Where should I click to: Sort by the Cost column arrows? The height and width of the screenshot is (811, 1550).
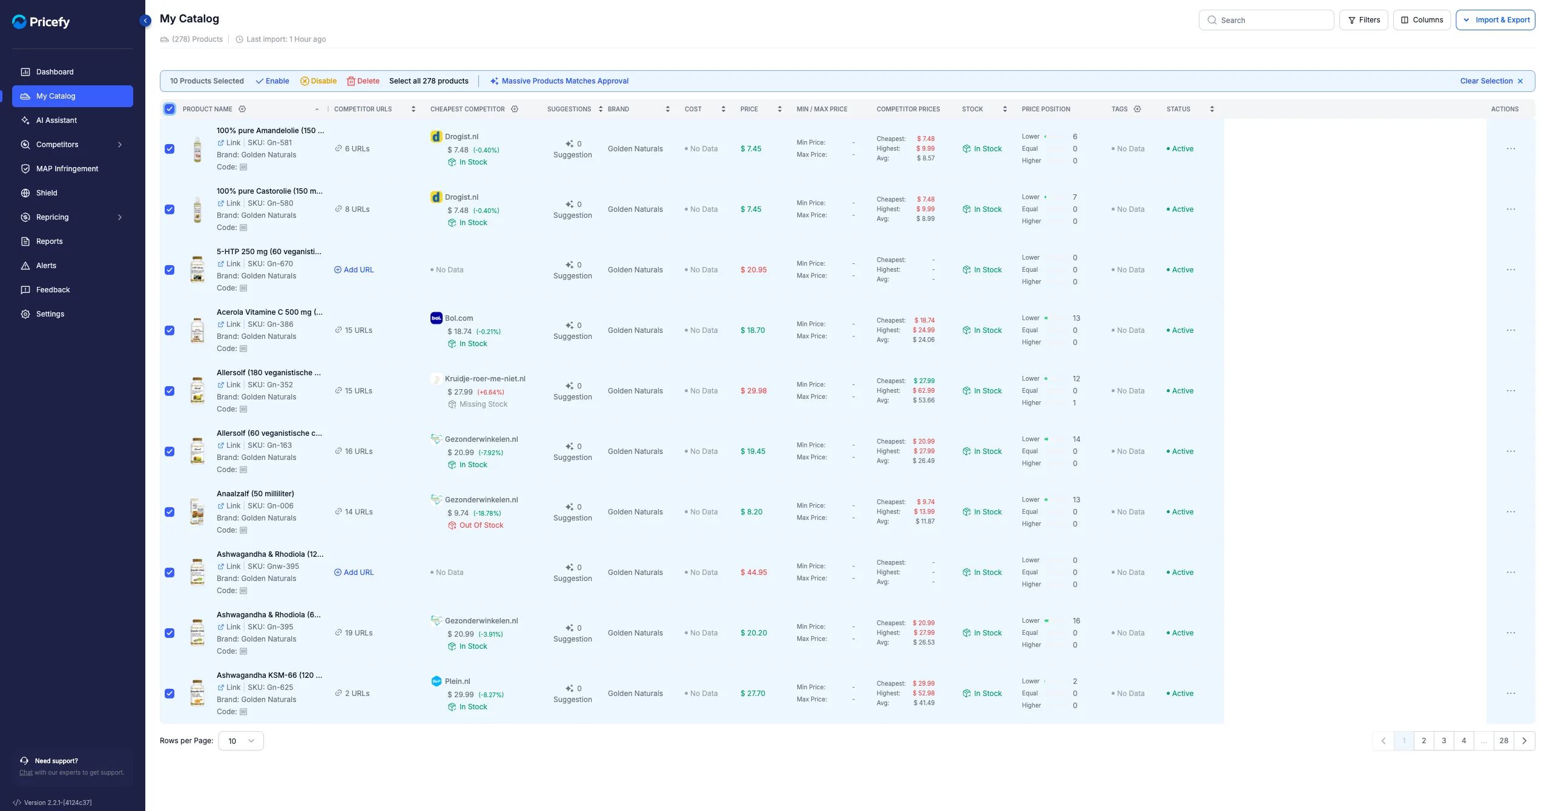point(724,109)
